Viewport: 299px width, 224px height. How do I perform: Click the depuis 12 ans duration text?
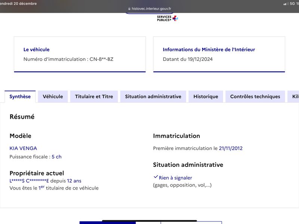(66, 181)
